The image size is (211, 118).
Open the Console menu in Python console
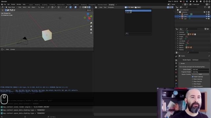pos(13,49)
